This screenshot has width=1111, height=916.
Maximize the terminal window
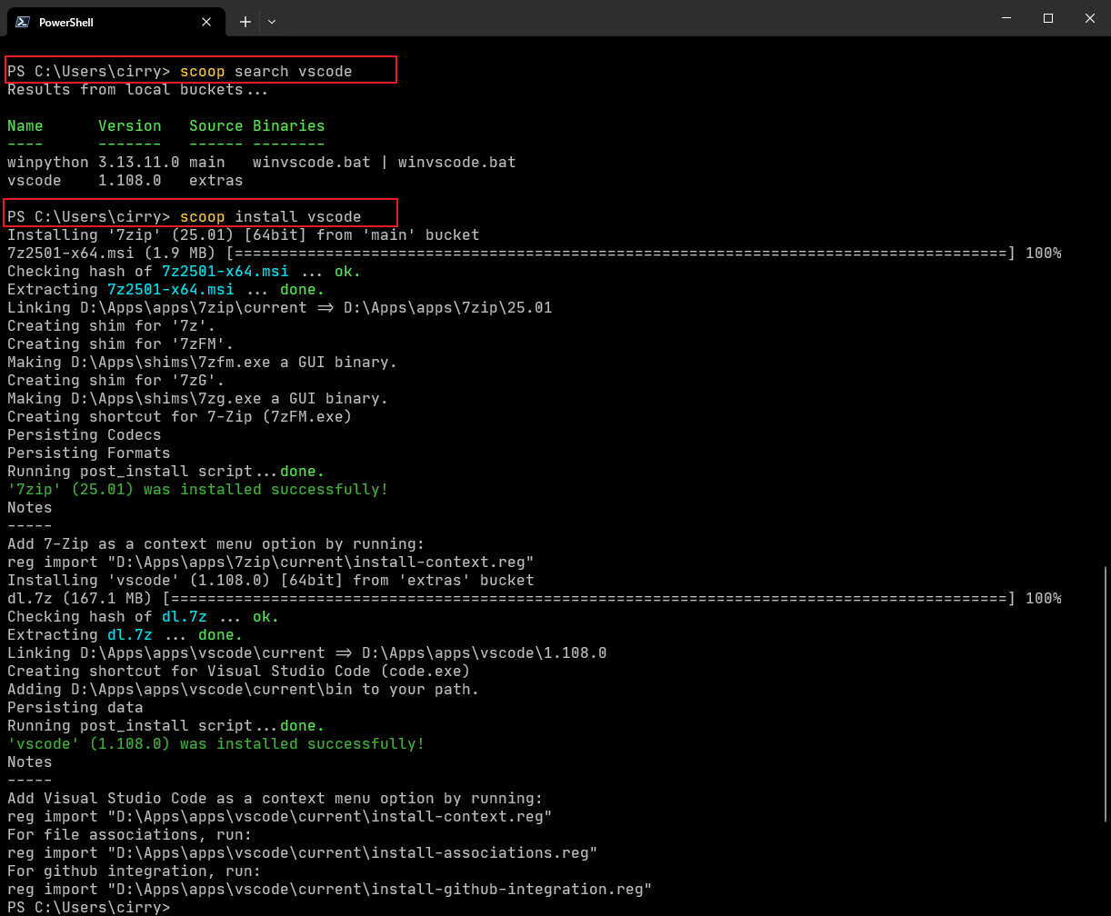pyautogui.click(x=1047, y=18)
